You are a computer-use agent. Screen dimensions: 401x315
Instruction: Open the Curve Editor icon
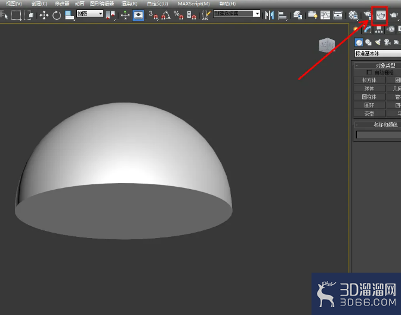325,15
